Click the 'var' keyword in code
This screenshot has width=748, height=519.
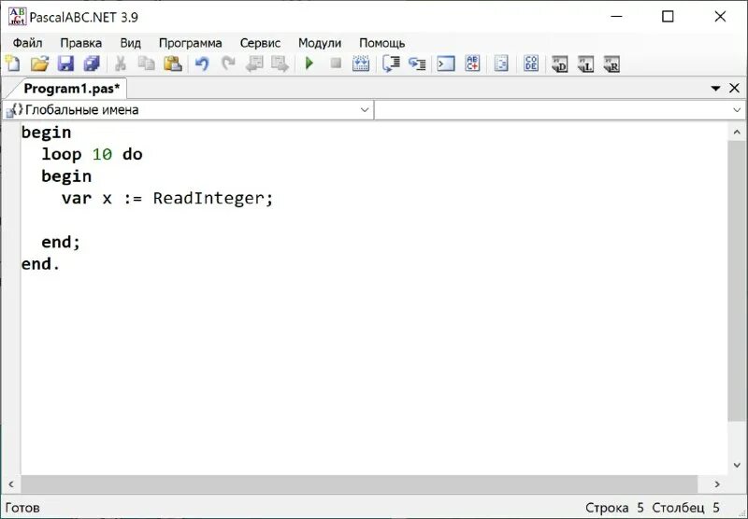click(x=77, y=199)
